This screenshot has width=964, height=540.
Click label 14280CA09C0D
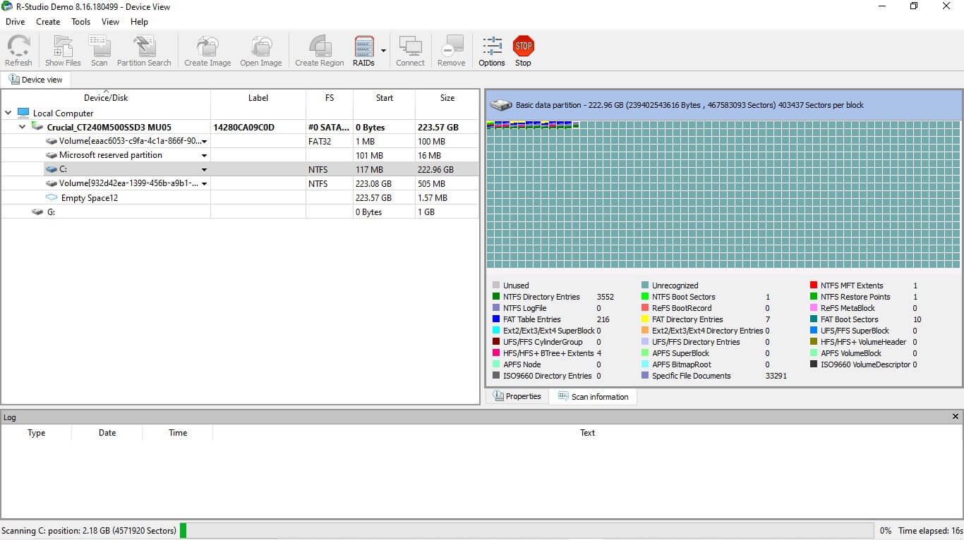(x=243, y=128)
